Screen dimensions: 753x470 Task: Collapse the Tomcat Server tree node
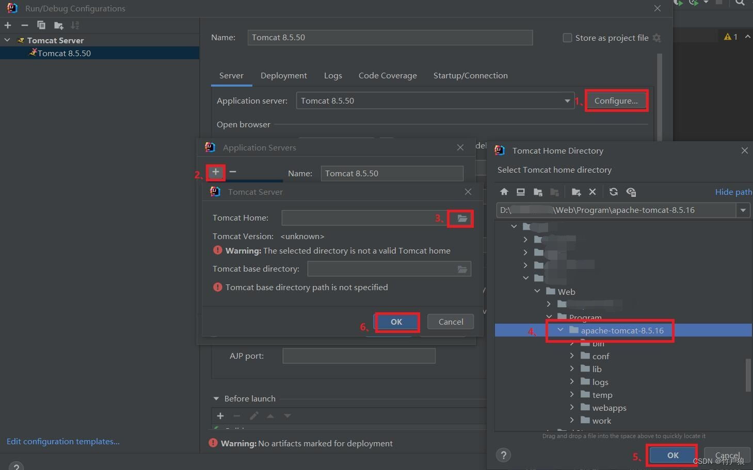coord(7,40)
